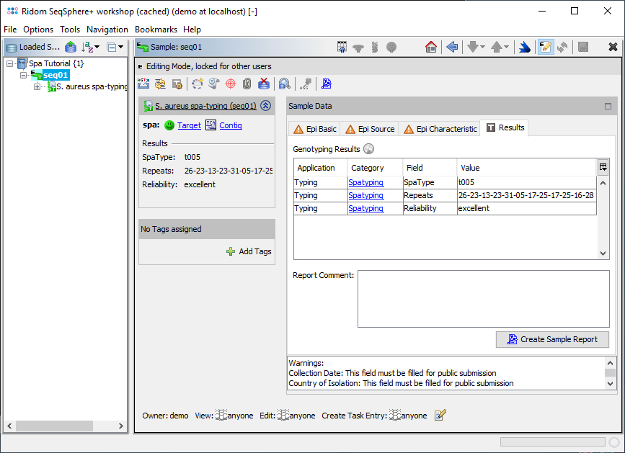Expand the S. aureus spa-typing tree node
Screen dimensions: 625x453
tap(37, 86)
